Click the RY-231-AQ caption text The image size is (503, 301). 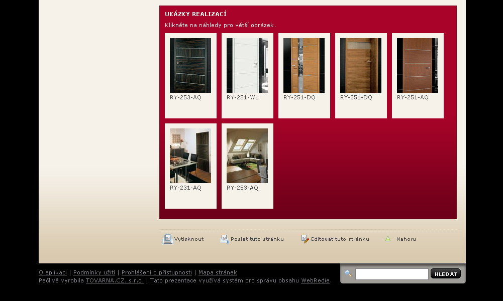tap(186, 188)
